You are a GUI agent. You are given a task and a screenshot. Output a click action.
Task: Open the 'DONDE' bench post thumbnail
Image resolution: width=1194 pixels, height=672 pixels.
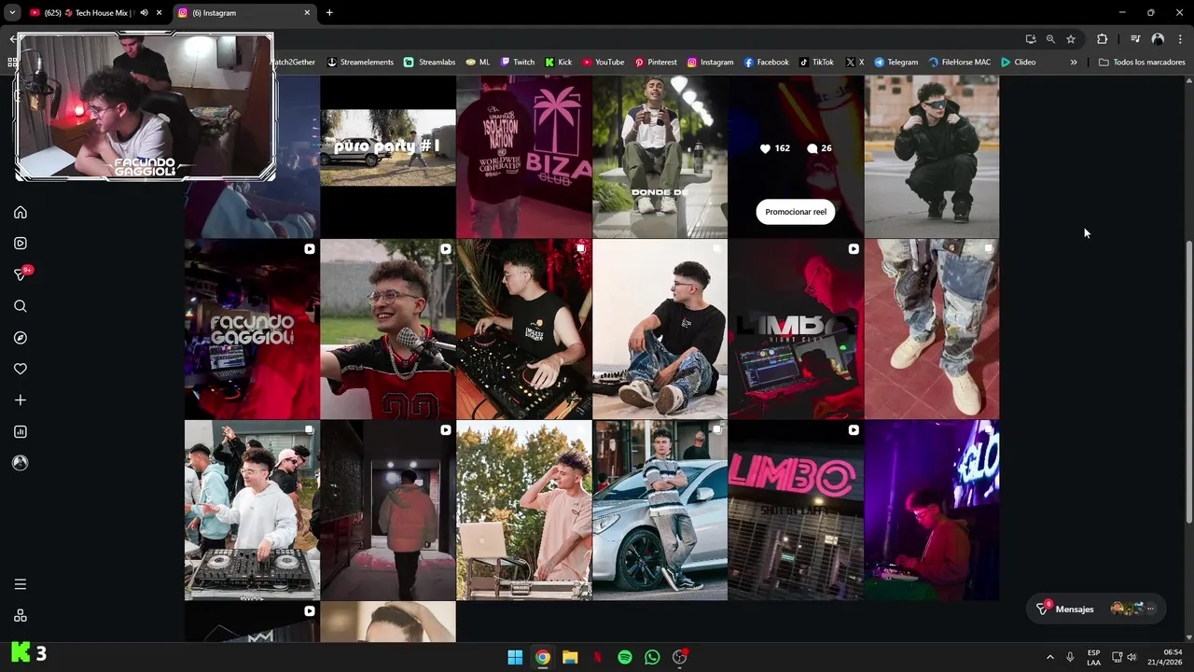pos(660,157)
